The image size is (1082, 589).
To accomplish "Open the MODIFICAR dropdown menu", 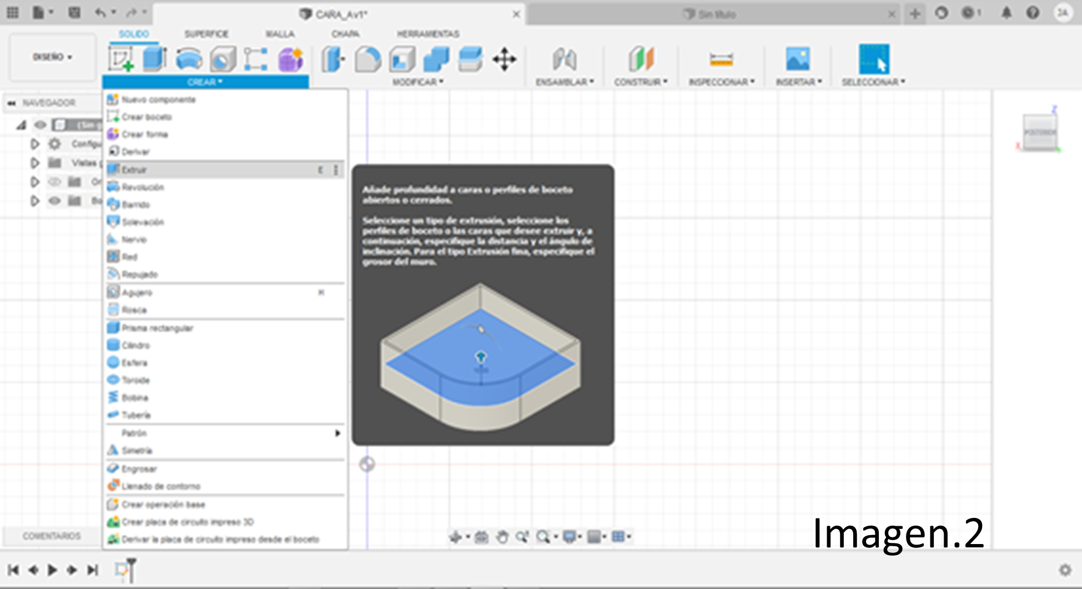I will (417, 82).
